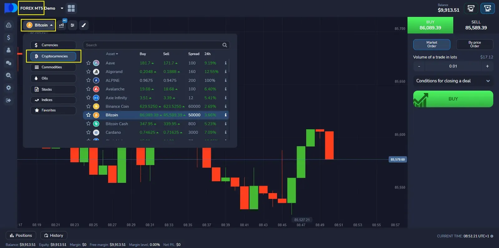
Task: Toggle favorite star for Aave
Action: click(x=89, y=63)
